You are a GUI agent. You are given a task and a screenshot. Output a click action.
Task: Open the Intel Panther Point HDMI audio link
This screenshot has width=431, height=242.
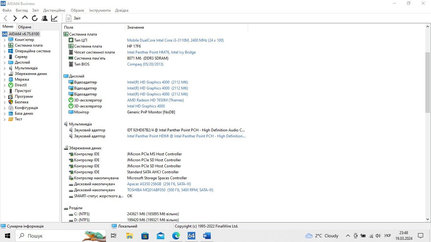point(186,136)
